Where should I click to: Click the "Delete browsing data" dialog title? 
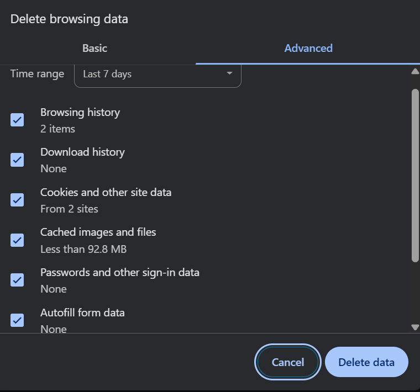(x=69, y=19)
